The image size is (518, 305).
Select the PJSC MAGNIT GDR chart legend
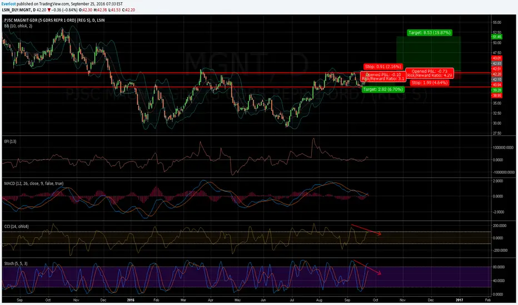54,20
